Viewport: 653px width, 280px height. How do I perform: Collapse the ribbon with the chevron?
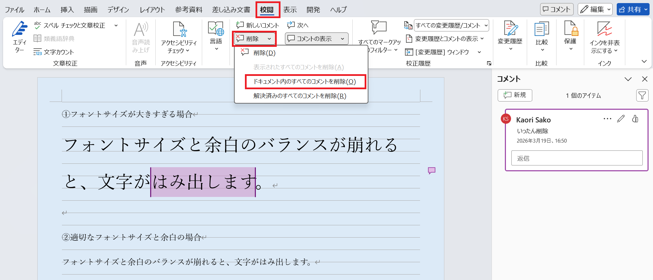pyautogui.click(x=644, y=62)
